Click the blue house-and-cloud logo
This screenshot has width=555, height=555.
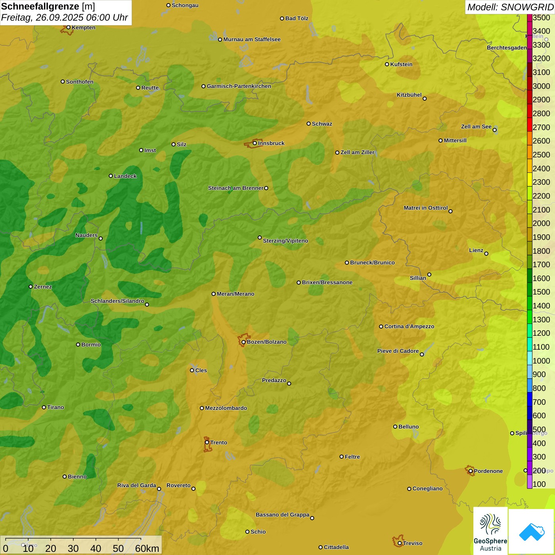click(x=531, y=532)
